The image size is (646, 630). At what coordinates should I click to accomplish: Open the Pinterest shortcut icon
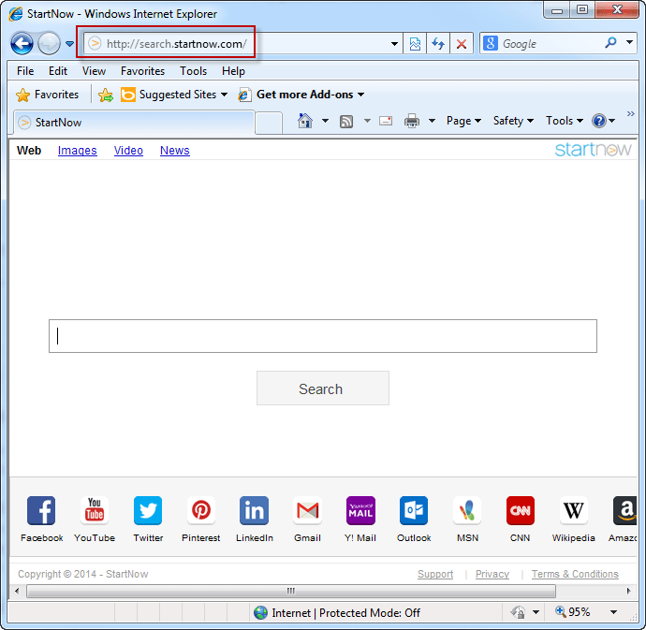pyautogui.click(x=201, y=511)
